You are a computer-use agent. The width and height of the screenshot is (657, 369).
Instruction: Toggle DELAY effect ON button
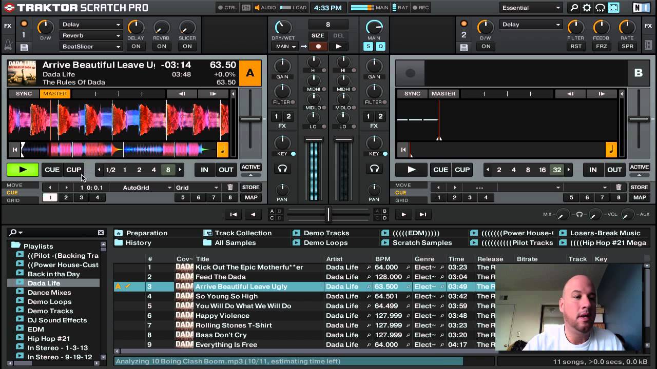[136, 46]
